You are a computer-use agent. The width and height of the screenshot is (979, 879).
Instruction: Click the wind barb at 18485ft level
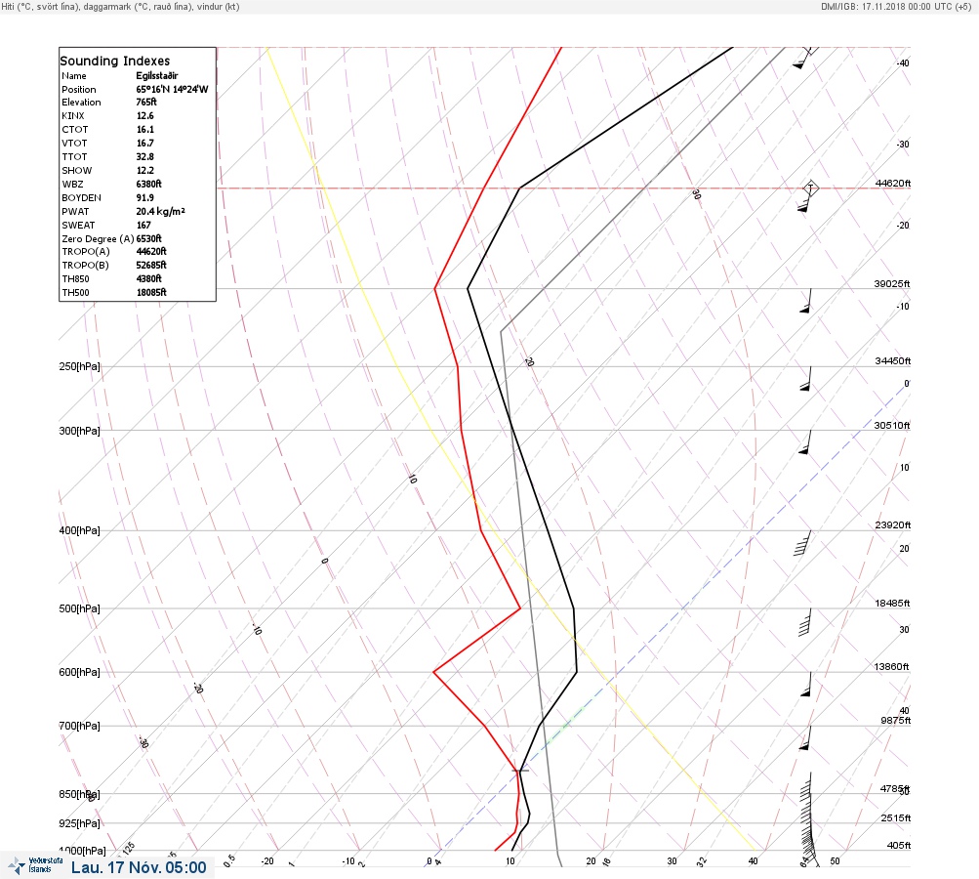(x=804, y=621)
